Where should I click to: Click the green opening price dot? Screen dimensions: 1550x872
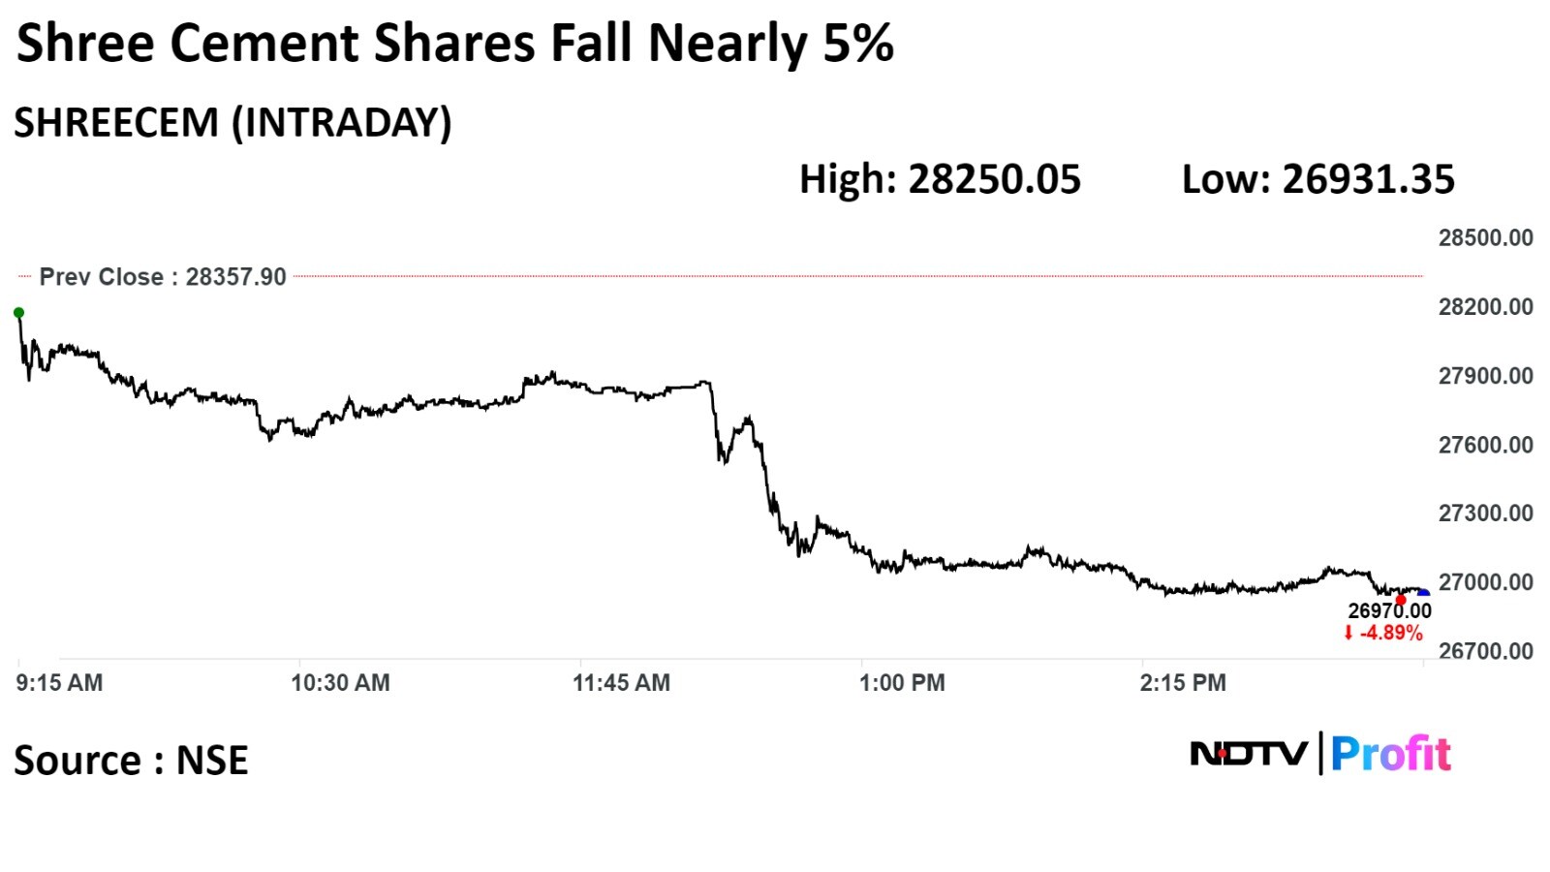18,313
